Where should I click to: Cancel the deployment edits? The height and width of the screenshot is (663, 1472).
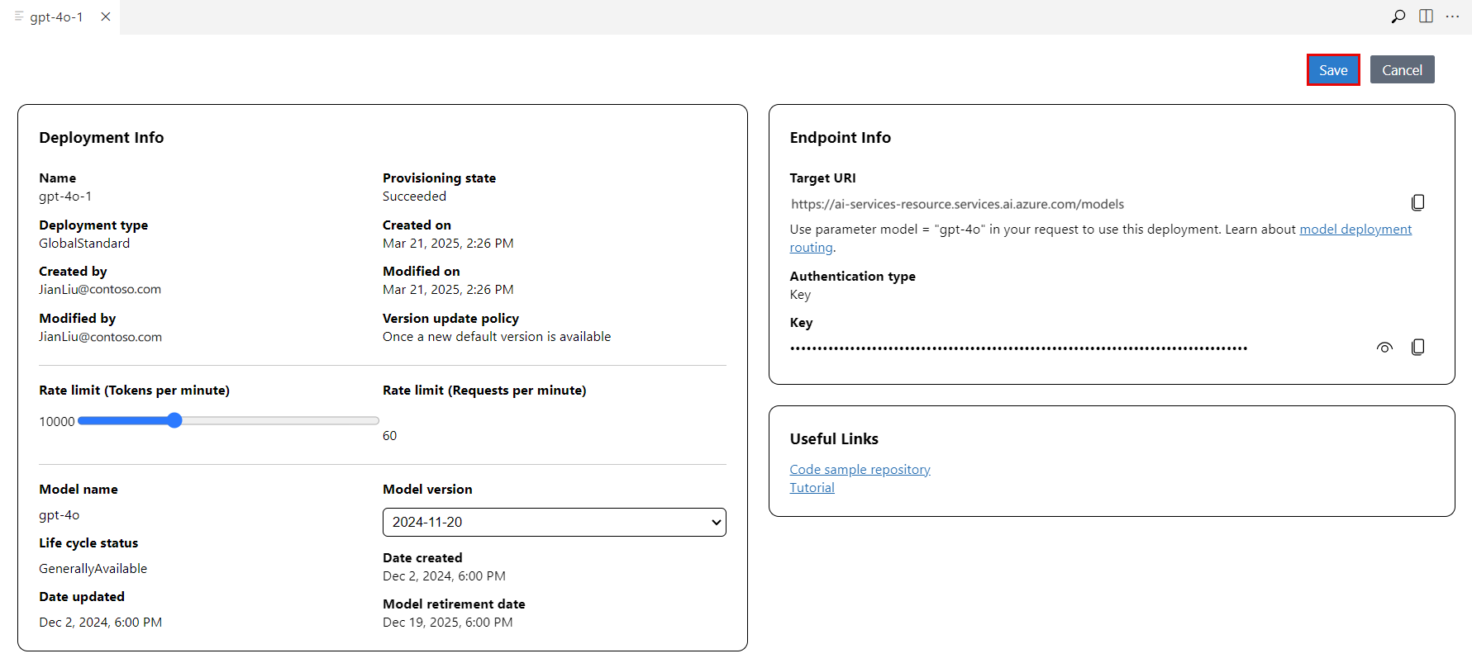tap(1402, 70)
